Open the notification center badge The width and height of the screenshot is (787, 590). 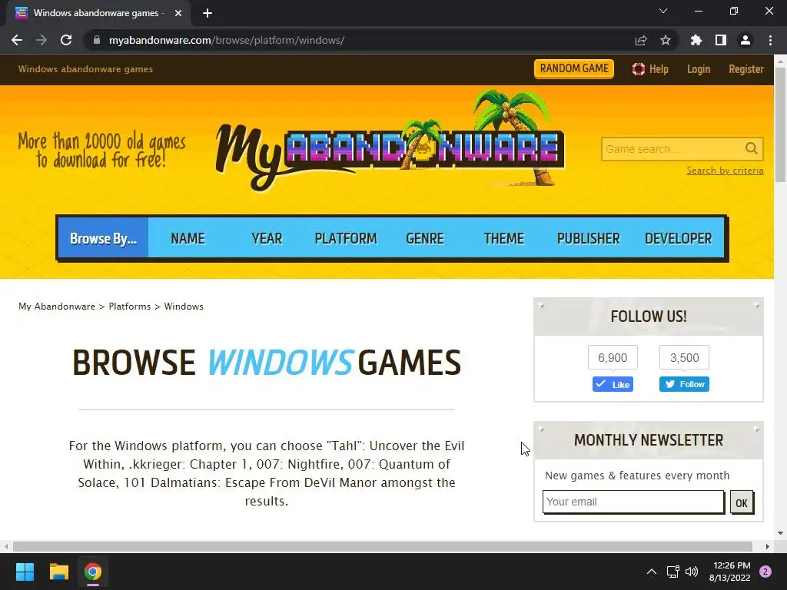(765, 572)
